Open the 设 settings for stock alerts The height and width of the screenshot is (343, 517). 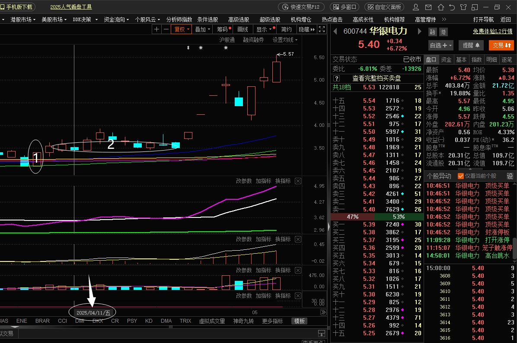pos(510,176)
